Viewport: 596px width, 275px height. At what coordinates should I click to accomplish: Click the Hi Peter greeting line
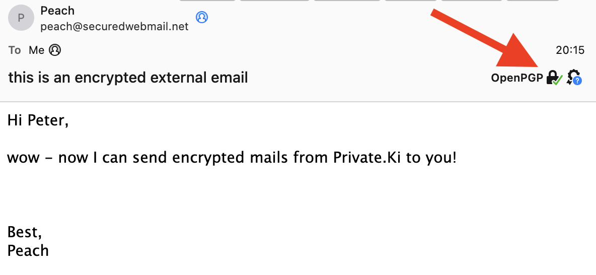[x=38, y=121]
